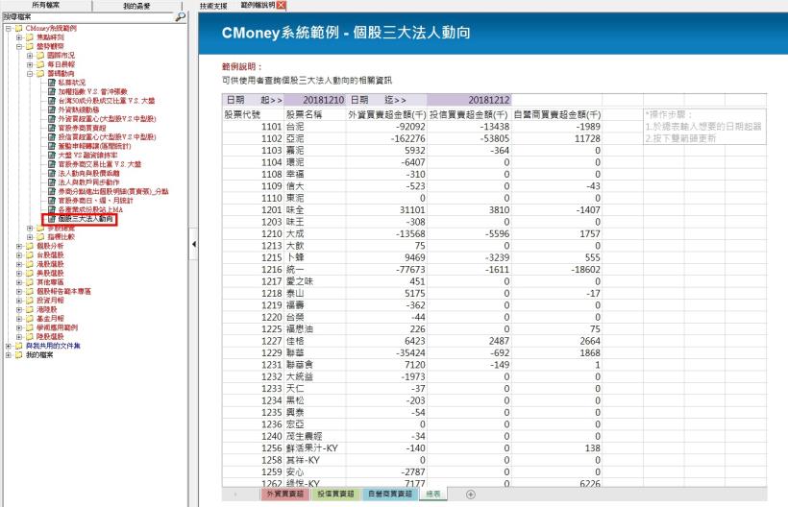Click the document icon beside 大盤 VS 融資維持率
The height and width of the screenshot is (507, 788).
click(x=51, y=156)
